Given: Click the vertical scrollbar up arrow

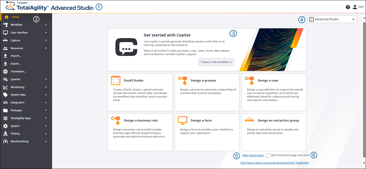Looking at the screenshot, I should pyautogui.click(x=364, y=18).
